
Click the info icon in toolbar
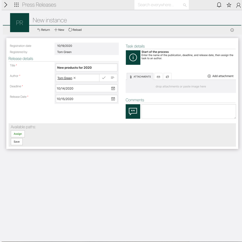coord(232,30)
